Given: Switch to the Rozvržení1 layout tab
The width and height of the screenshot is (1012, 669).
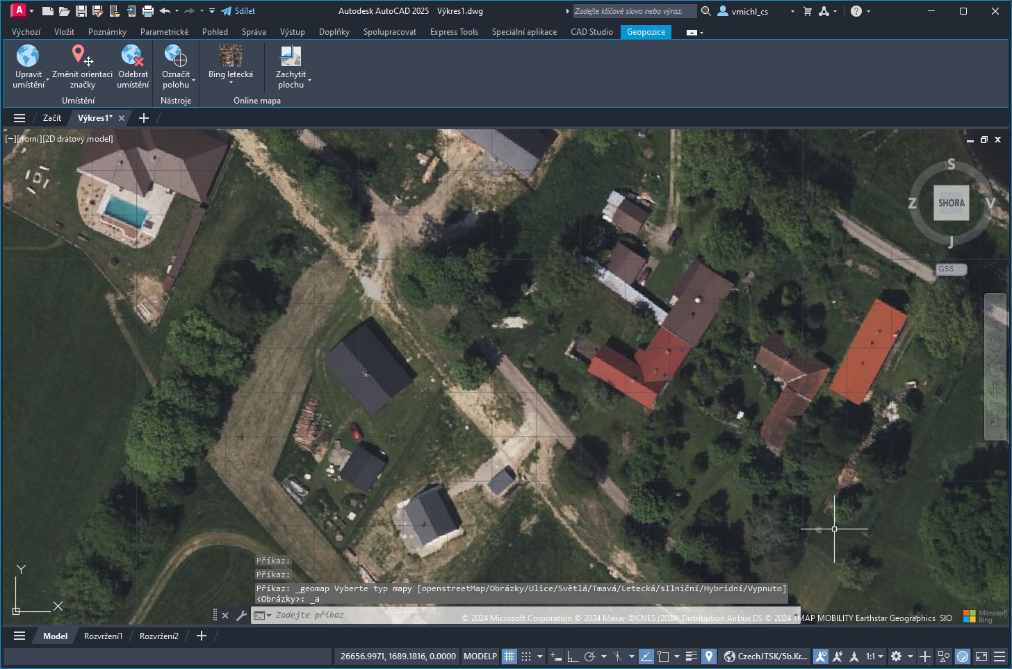Looking at the screenshot, I should [103, 636].
